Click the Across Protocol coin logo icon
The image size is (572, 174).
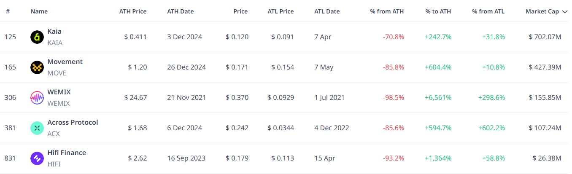[x=37, y=128]
